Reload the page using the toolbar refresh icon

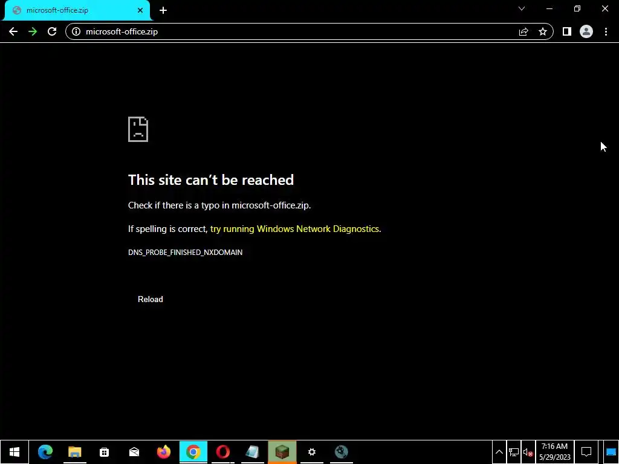pos(52,31)
